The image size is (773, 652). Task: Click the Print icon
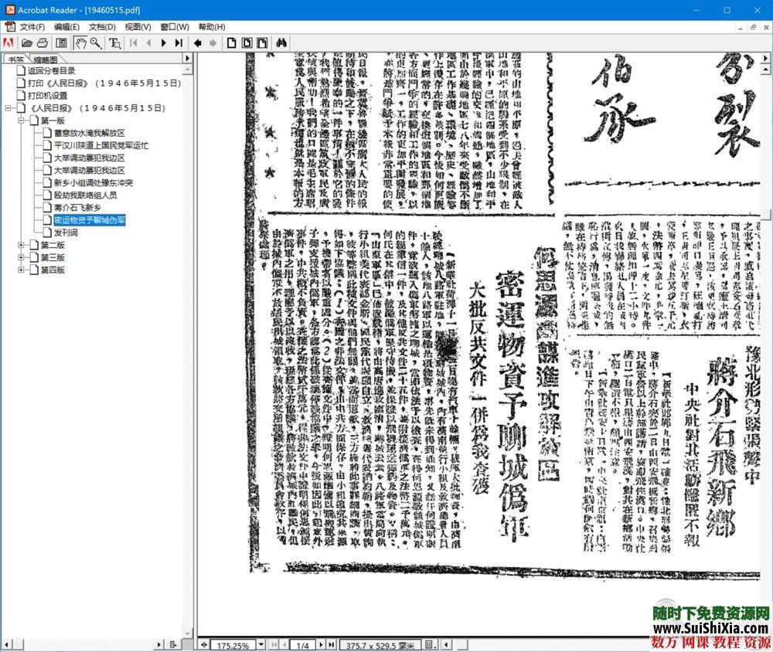pyautogui.click(x=43, y=42)
